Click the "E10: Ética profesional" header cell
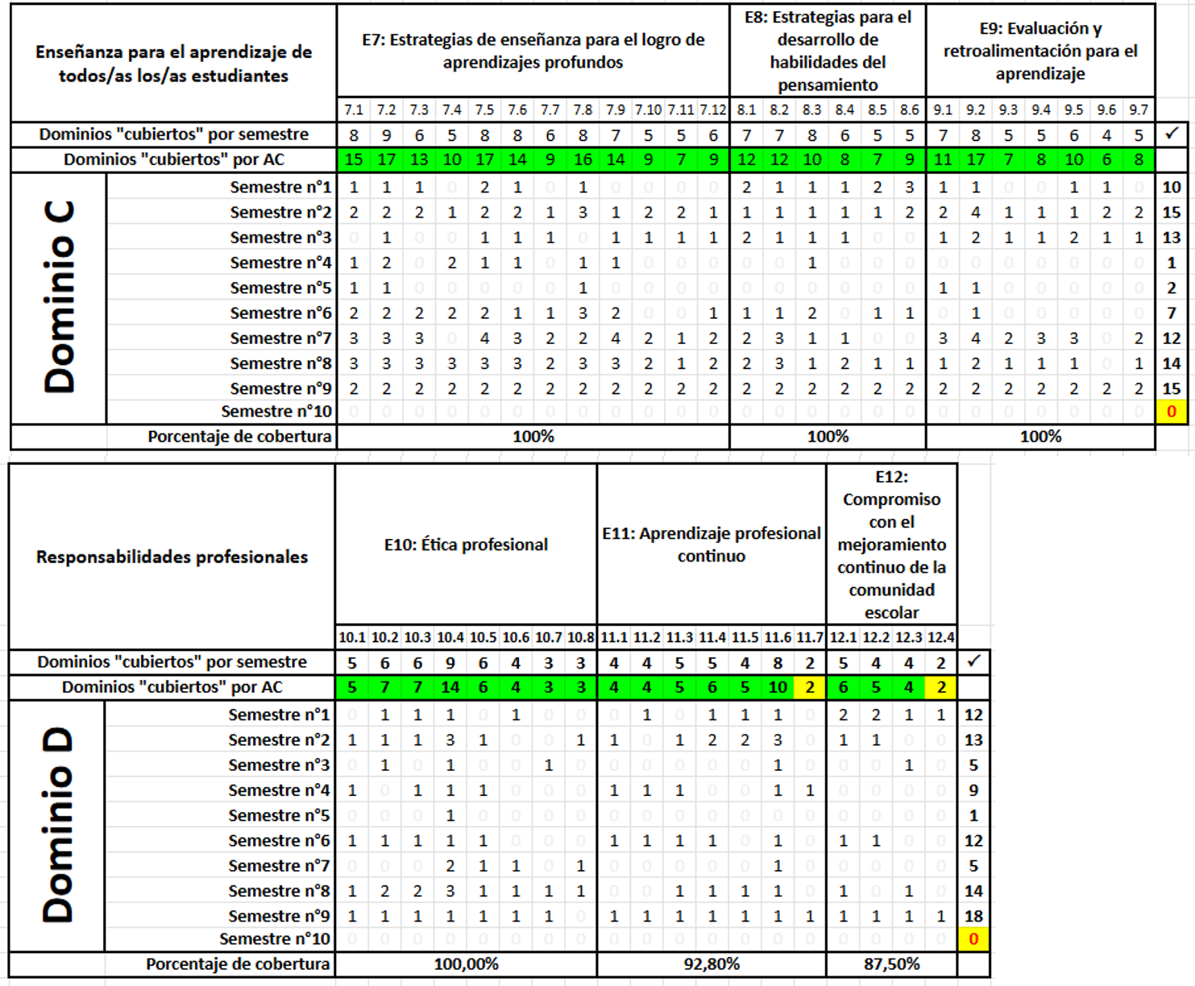This screenshot has width=1195, height=986. [x=467, y=545]
